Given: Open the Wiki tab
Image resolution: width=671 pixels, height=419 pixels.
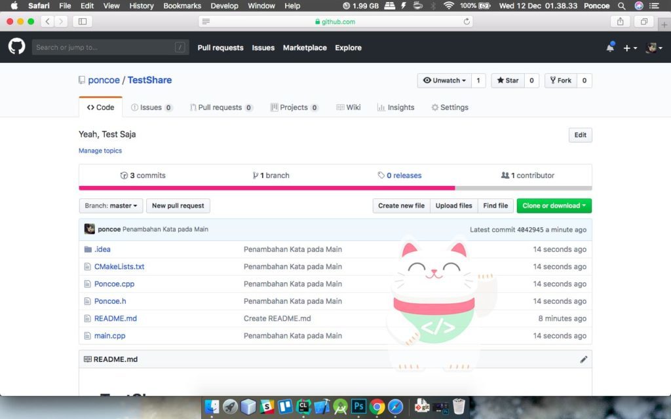Looking at the screenshot, I should click(349, 107).
